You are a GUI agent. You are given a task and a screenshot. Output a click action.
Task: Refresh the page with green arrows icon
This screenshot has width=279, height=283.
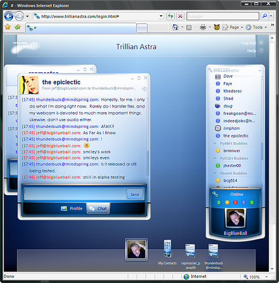tap(170, 16)
